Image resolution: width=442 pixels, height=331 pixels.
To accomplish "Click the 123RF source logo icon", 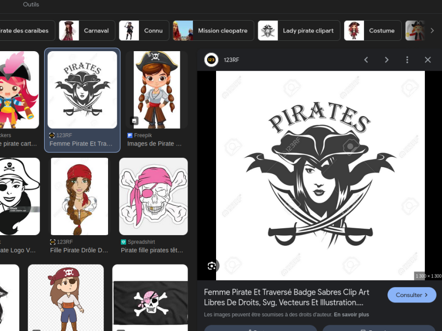I will click(211, 60).
